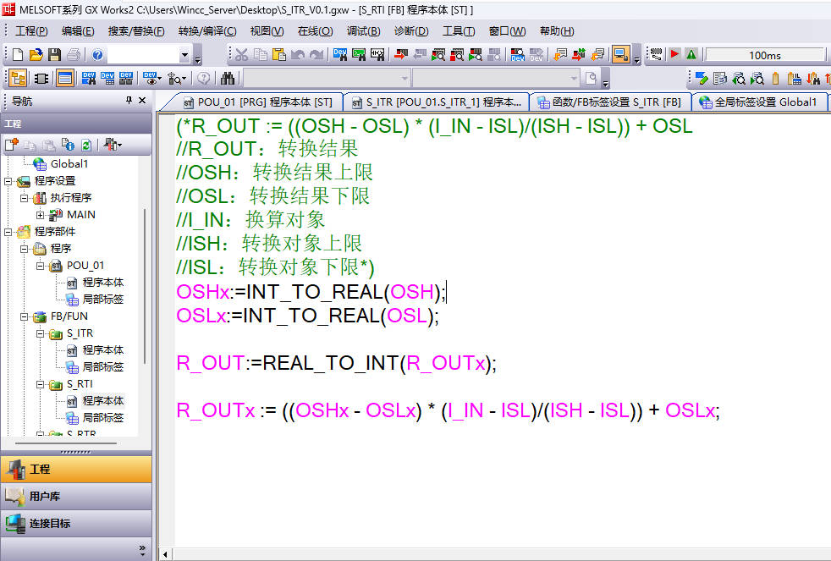831x561 pixels.
Task: Click the Paste clipboard icon
Action: coord(278,55)
